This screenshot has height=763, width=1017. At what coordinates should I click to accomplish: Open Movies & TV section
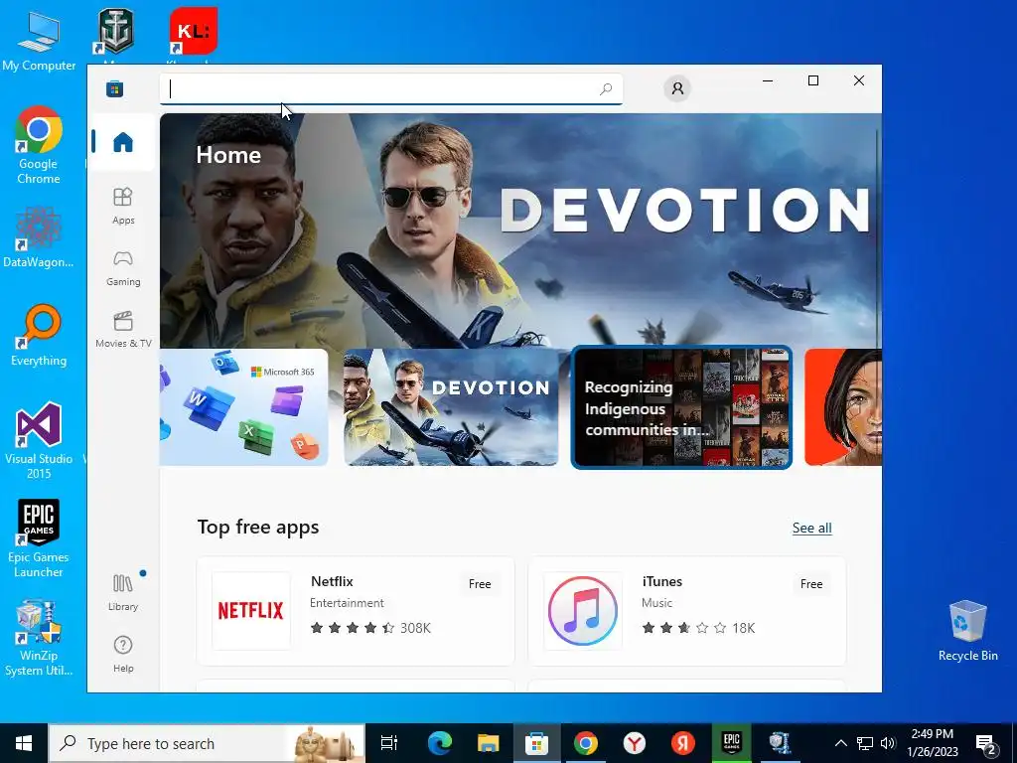tap(122, 329)
